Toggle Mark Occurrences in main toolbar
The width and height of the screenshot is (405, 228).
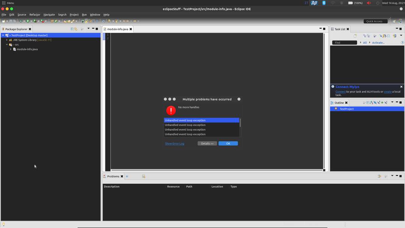click(86, 21)
